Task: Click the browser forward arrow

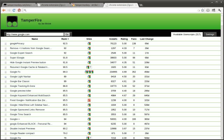Action: click(9, 10)
